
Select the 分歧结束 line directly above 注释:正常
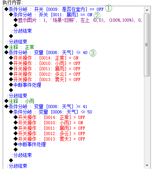17,42
